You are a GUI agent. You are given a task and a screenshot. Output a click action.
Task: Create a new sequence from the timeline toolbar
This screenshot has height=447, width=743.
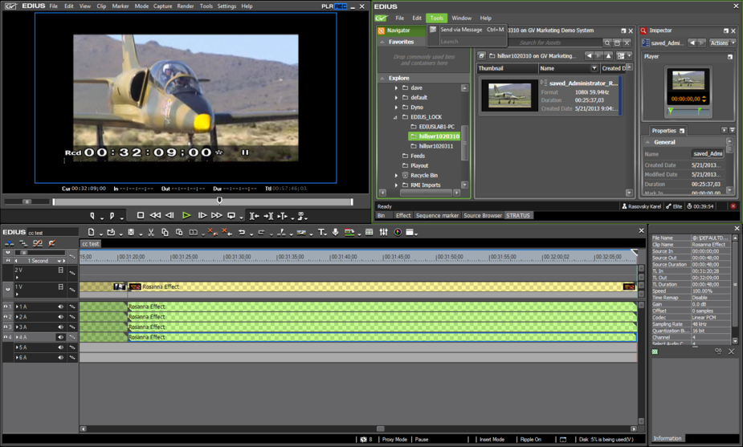(91, 232)
